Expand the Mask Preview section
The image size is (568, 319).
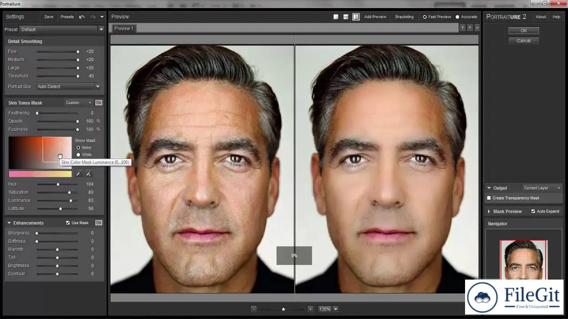[x=489, y=211]
